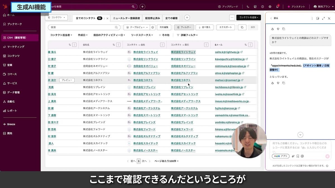Screen dimensions: 335x188
Task: Open the notifications bell
Action: (x=277, y=6)
